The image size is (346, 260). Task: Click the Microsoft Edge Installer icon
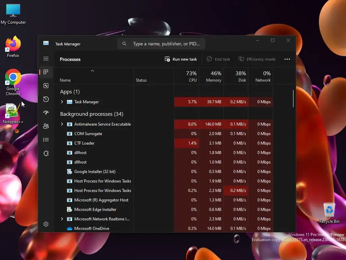[x=70, y=209]
